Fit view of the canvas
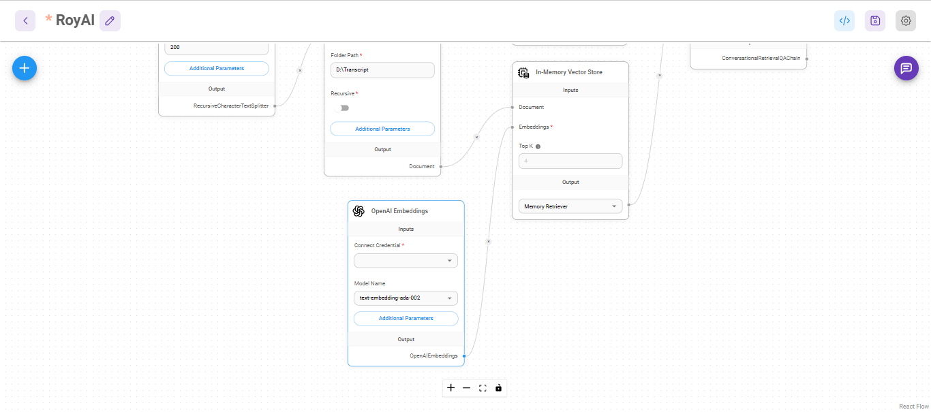931x412 pixels. (x=483, y=387)
